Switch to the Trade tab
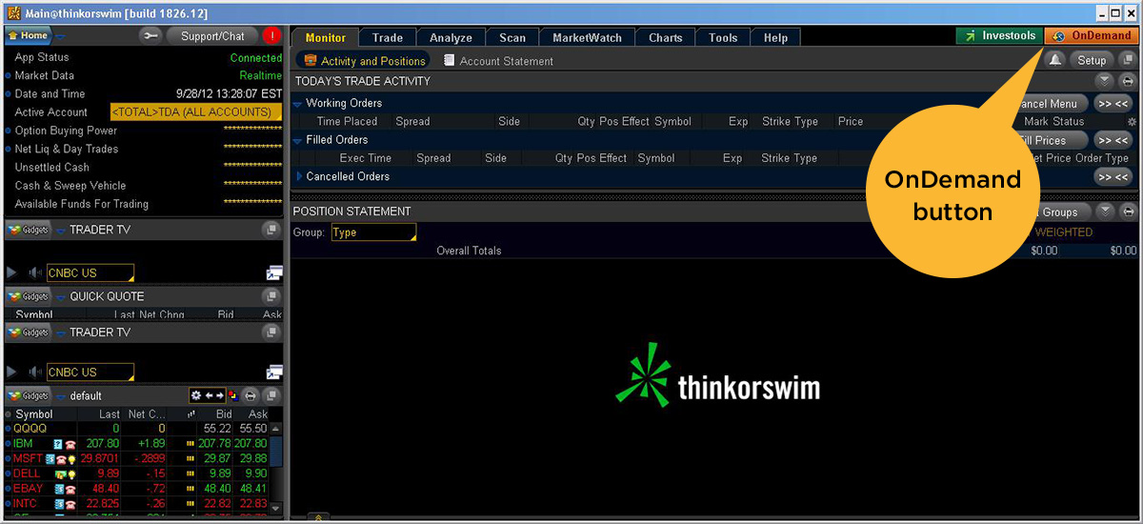Screen dimensions: 1143x524 click(388, 37)
